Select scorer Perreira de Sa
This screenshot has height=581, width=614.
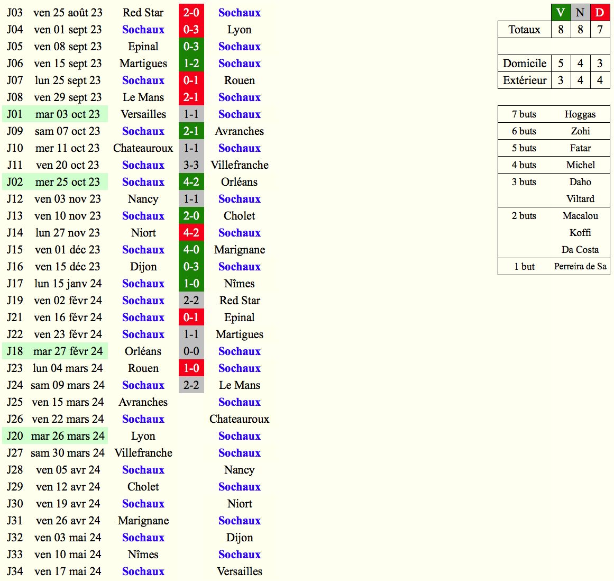click(580, 266)
